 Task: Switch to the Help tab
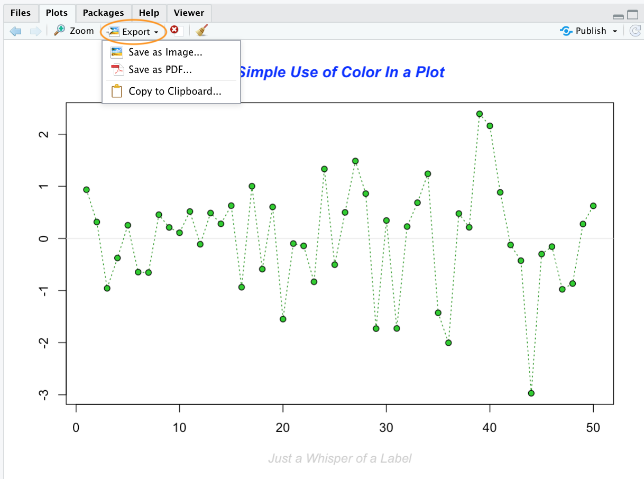point(149,13)
